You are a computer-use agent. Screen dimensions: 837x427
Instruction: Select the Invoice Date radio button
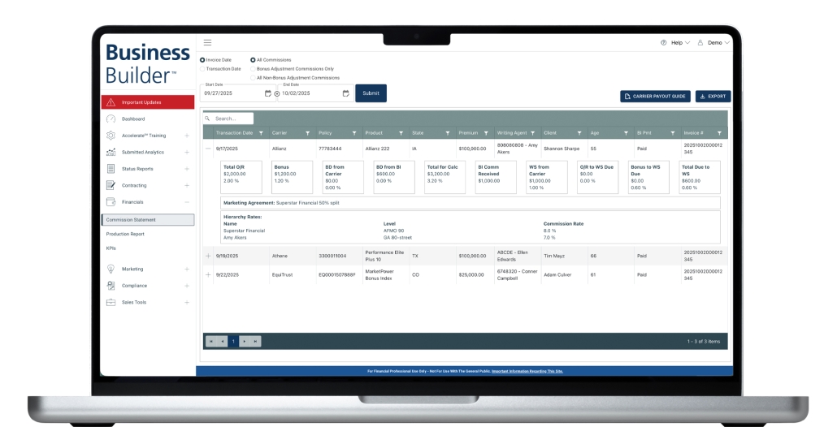pyautogui.click(x=202, y=60)
